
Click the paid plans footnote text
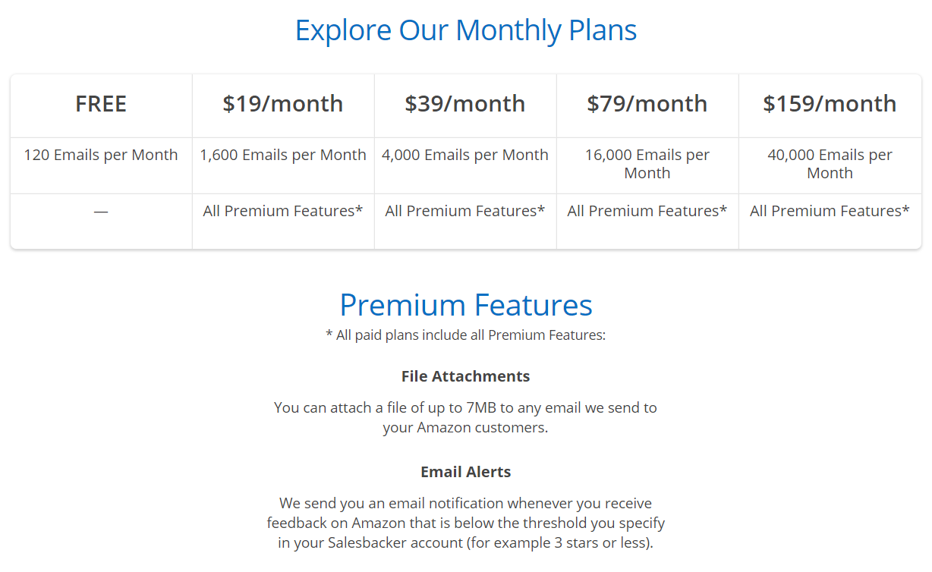(x=465, y=335)
